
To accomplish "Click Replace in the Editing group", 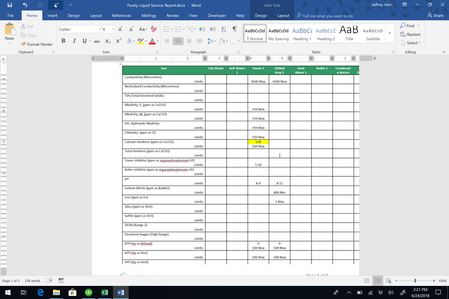I will click(410, 34).
